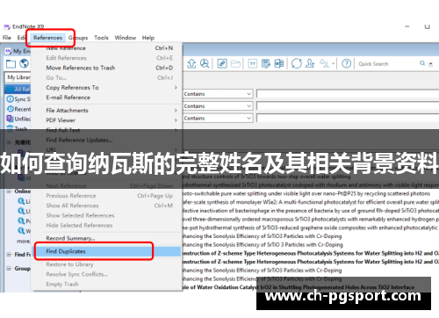Open the Quick Search options dropdown arrow
Viewport: 439px width, 318px height.
[430, 63]
